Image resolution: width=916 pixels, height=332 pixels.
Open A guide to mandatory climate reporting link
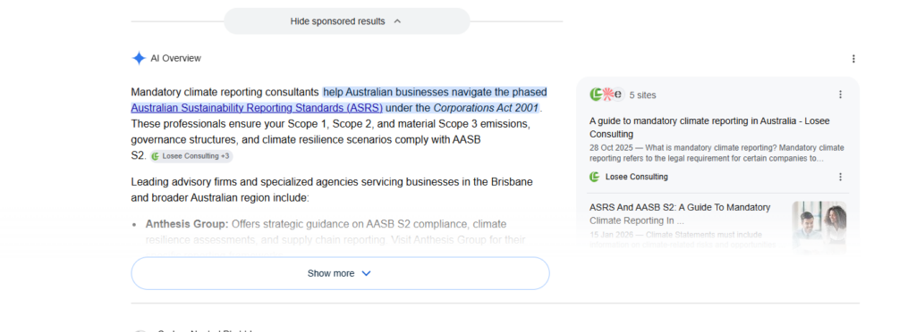tap(709, 127)
